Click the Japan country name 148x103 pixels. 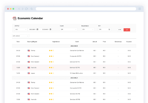33,73
